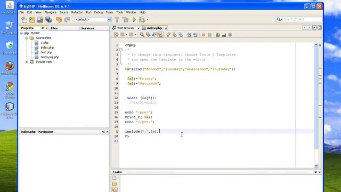Click the Shift Line Right icon

196,35
